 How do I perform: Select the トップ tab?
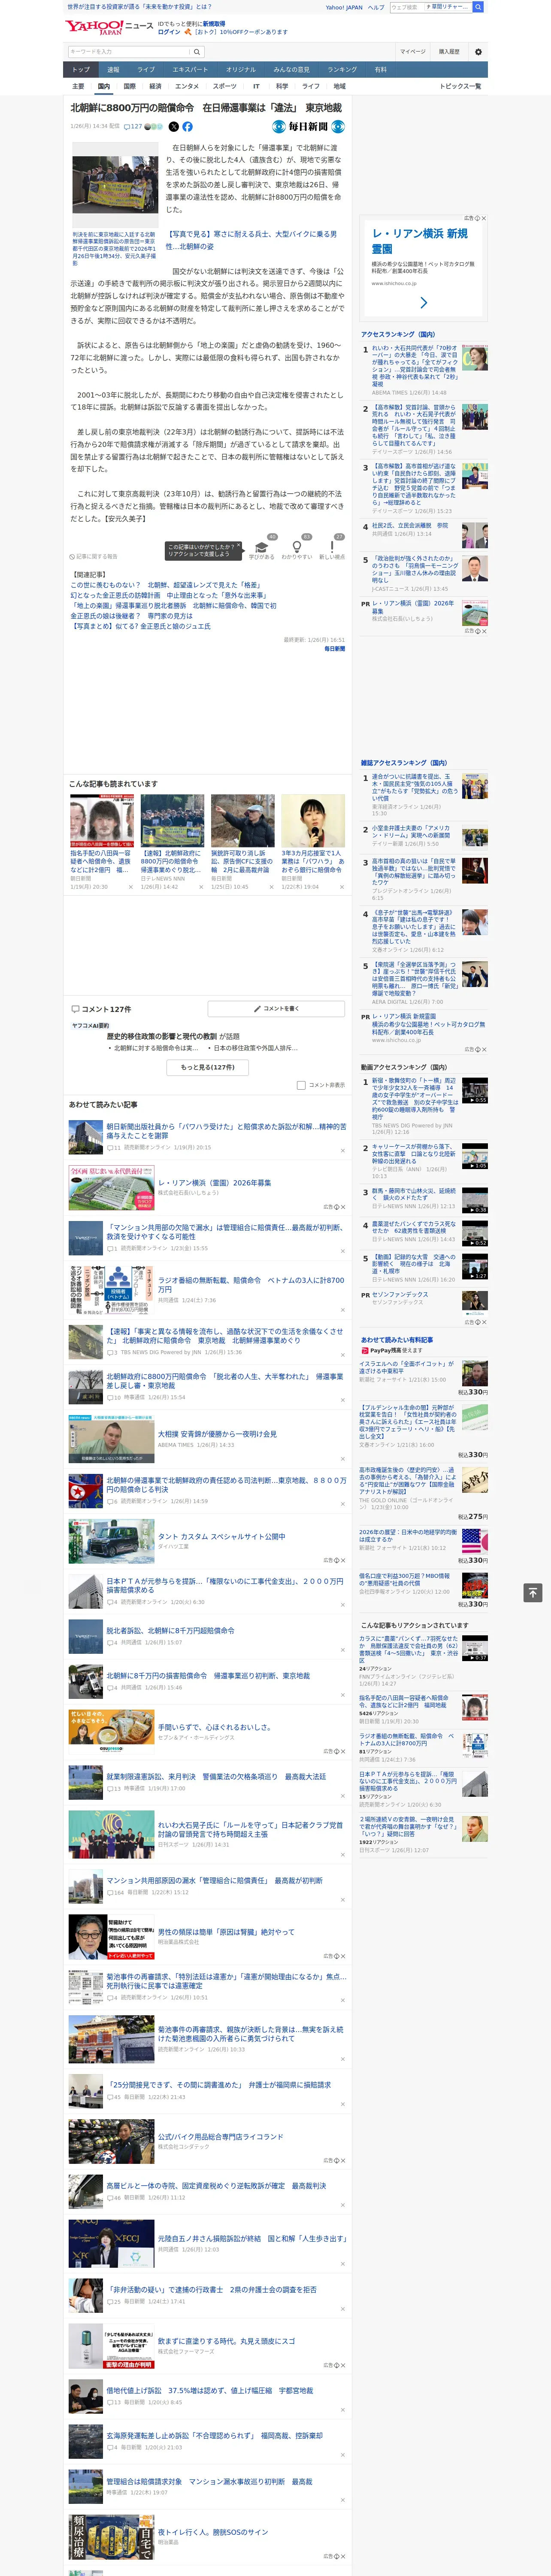(81, 70)
